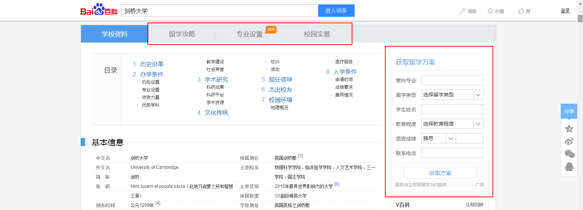The height and width of the screenshot is (210, 583).
Task: Open the 教育程度 dropdown
Action: (452, 124)
